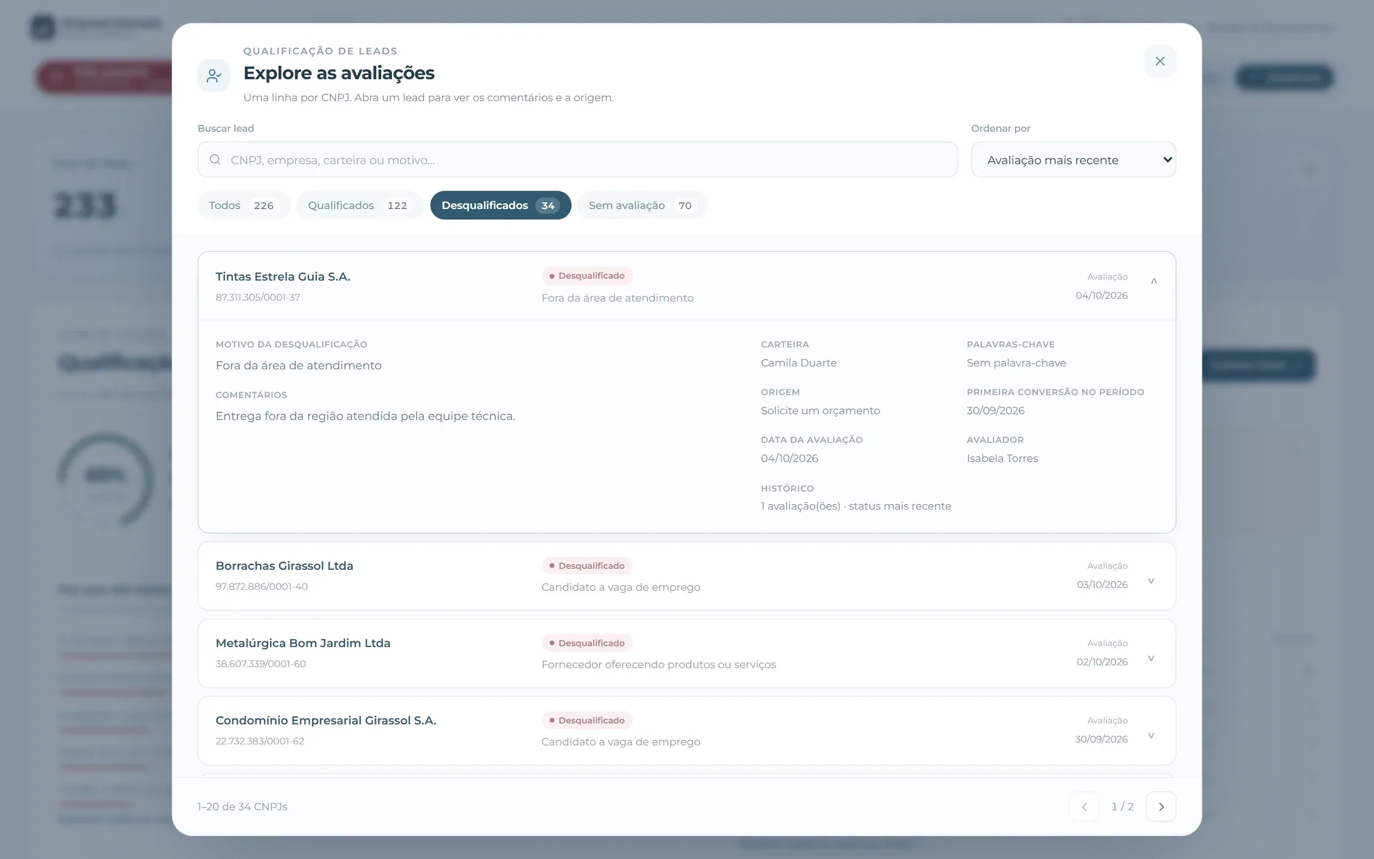
Task: Click avaliação date 03/10/2026
Action: [1102, 585]
